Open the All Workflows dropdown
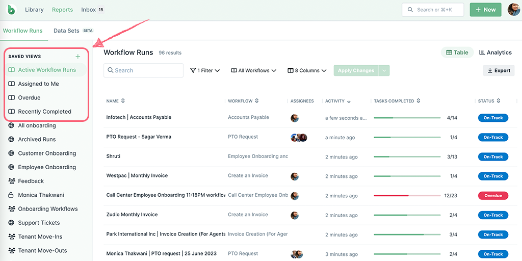 [x=254, y=70]
